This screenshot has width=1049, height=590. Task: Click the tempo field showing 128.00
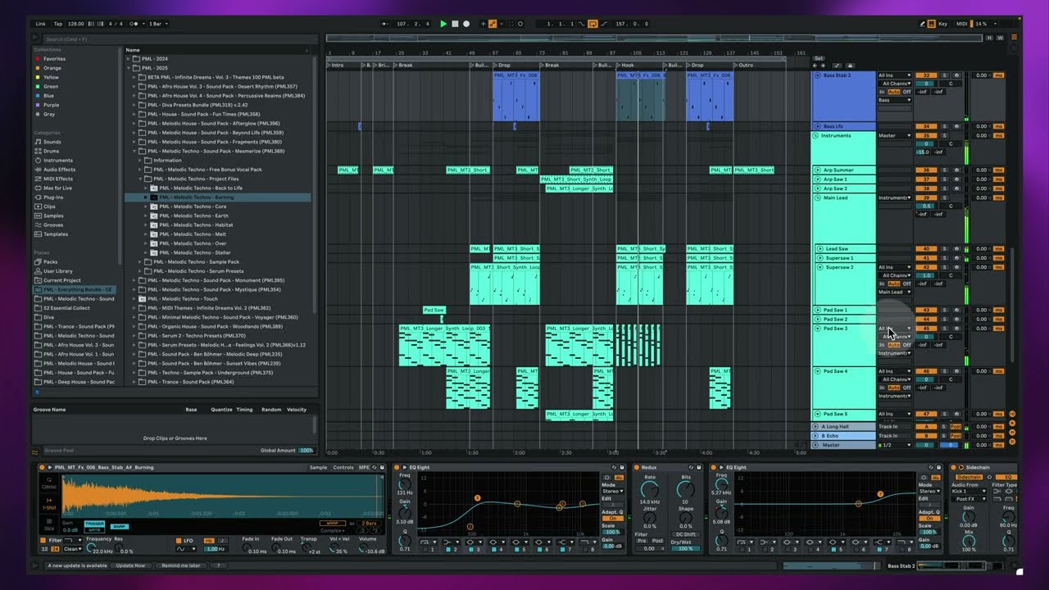[x=76, y=24]
